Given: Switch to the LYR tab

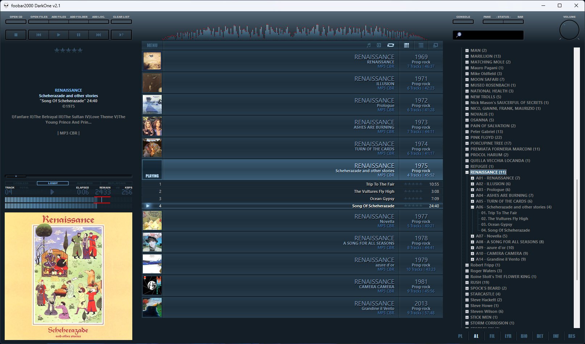Looking at the screenshot, I should [x=508, y=336].
